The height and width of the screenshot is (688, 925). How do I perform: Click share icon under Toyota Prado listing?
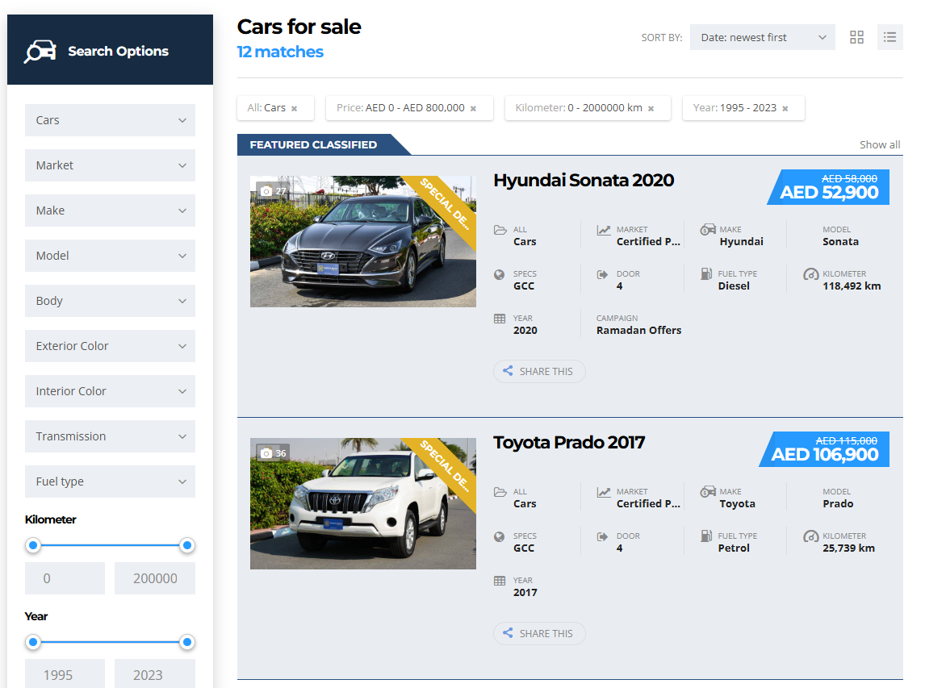(508, 633)
